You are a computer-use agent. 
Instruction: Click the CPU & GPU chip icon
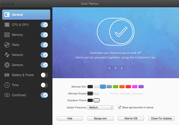click(7, 25)
